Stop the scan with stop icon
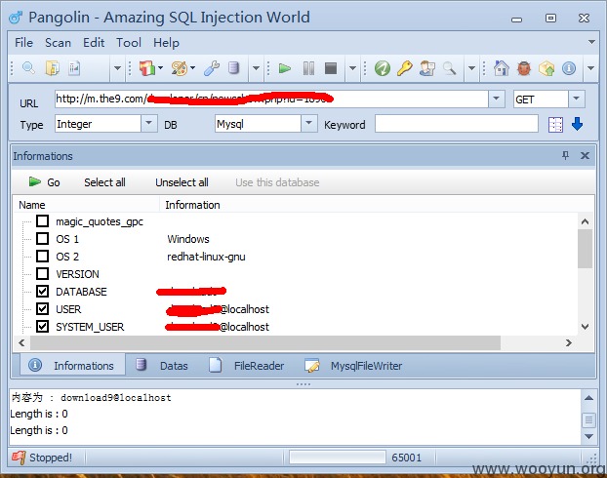The width and height of the screenshot is (607, 478). pyautogui.click(x=331, y=68)
